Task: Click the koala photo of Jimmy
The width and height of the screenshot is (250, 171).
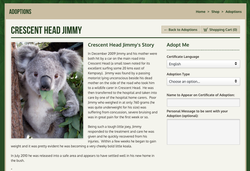Action: (x=47, y=90)
